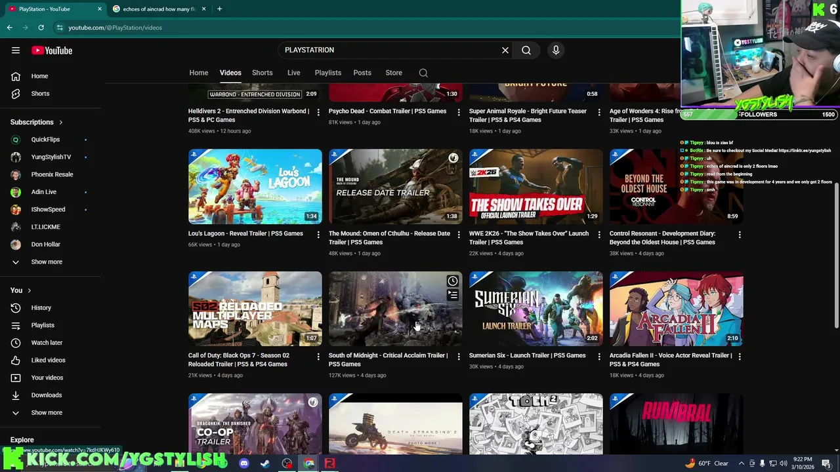Open options for Psycho Dead video
The image size is (840, 472).
point(459,112)
